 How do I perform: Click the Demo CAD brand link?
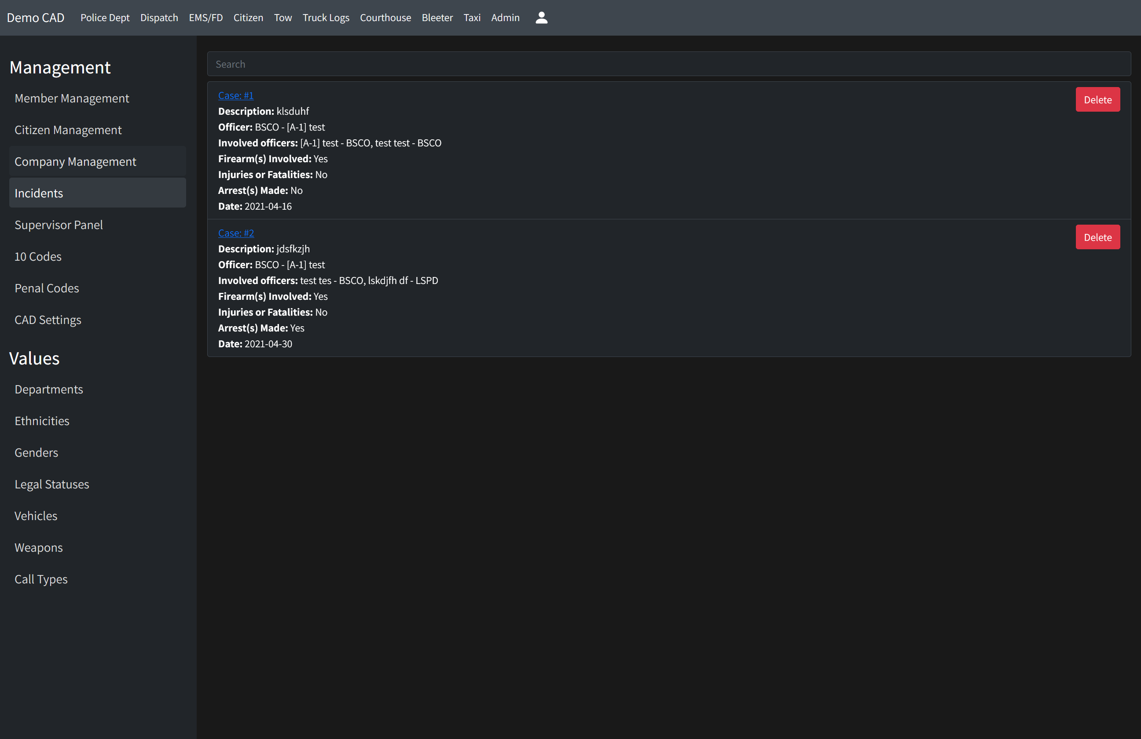[x=36, y=18]
